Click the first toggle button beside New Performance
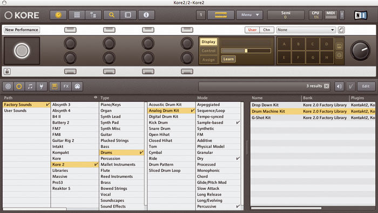 click(x=70, y=30)
